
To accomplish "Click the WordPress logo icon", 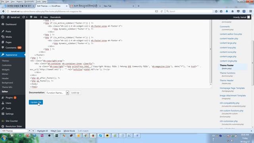I will click(3, 17).
